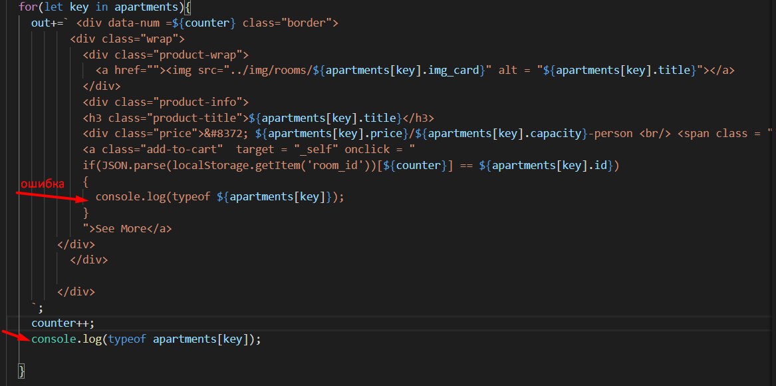Click '${apartments[key].img_card}' expression

pyautogui.click(x=400, y=71)
